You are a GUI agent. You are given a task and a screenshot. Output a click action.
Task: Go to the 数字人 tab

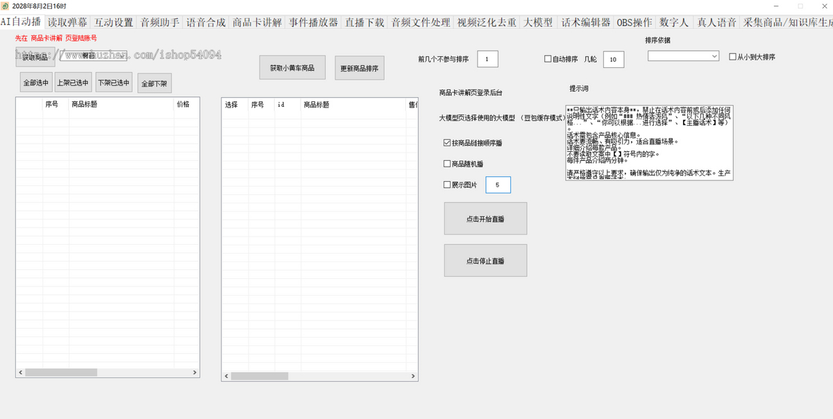(674, 22)
